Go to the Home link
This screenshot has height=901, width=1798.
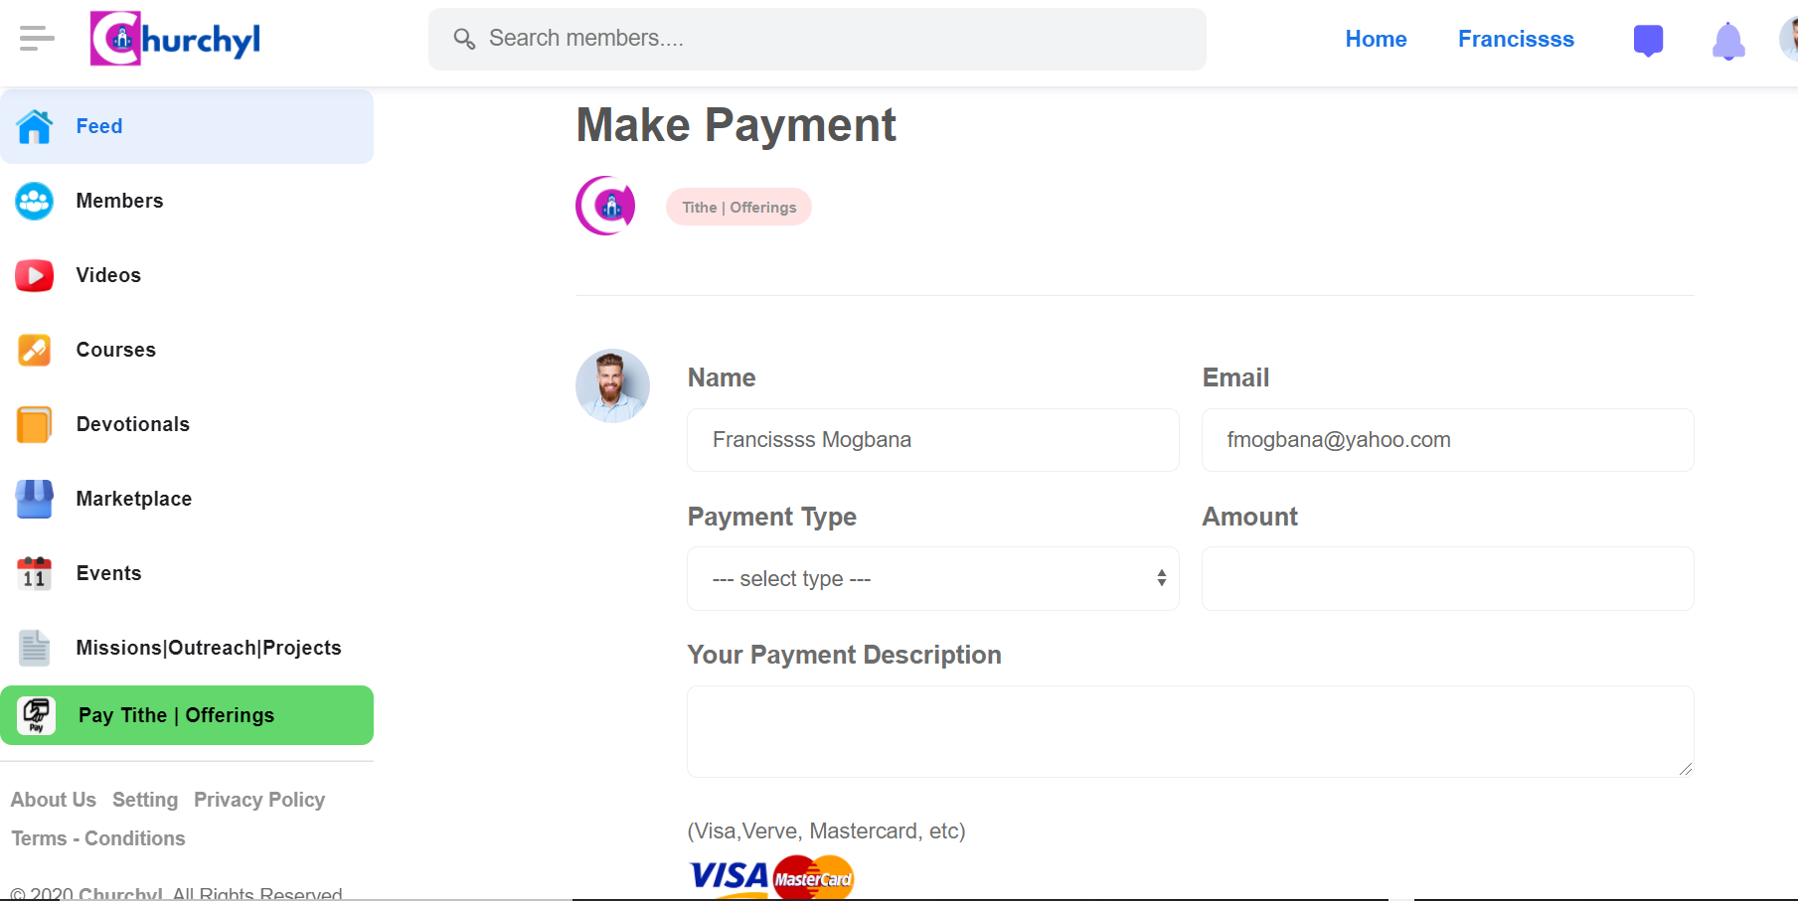(x=1376, y=39)
